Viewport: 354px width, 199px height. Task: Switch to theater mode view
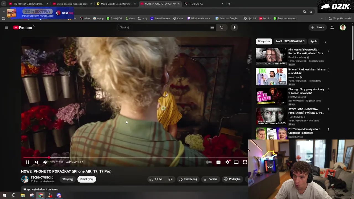tap(236, 162)
